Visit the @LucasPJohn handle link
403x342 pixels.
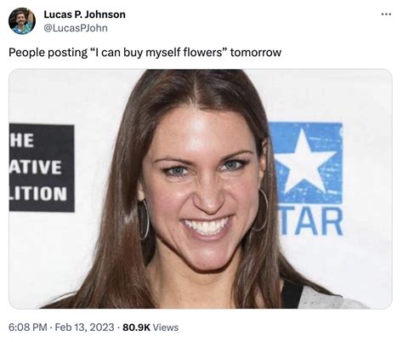click(x=76, y=28)
